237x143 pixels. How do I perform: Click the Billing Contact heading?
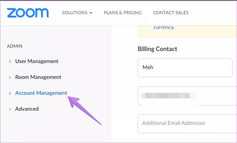click(157, 49)
